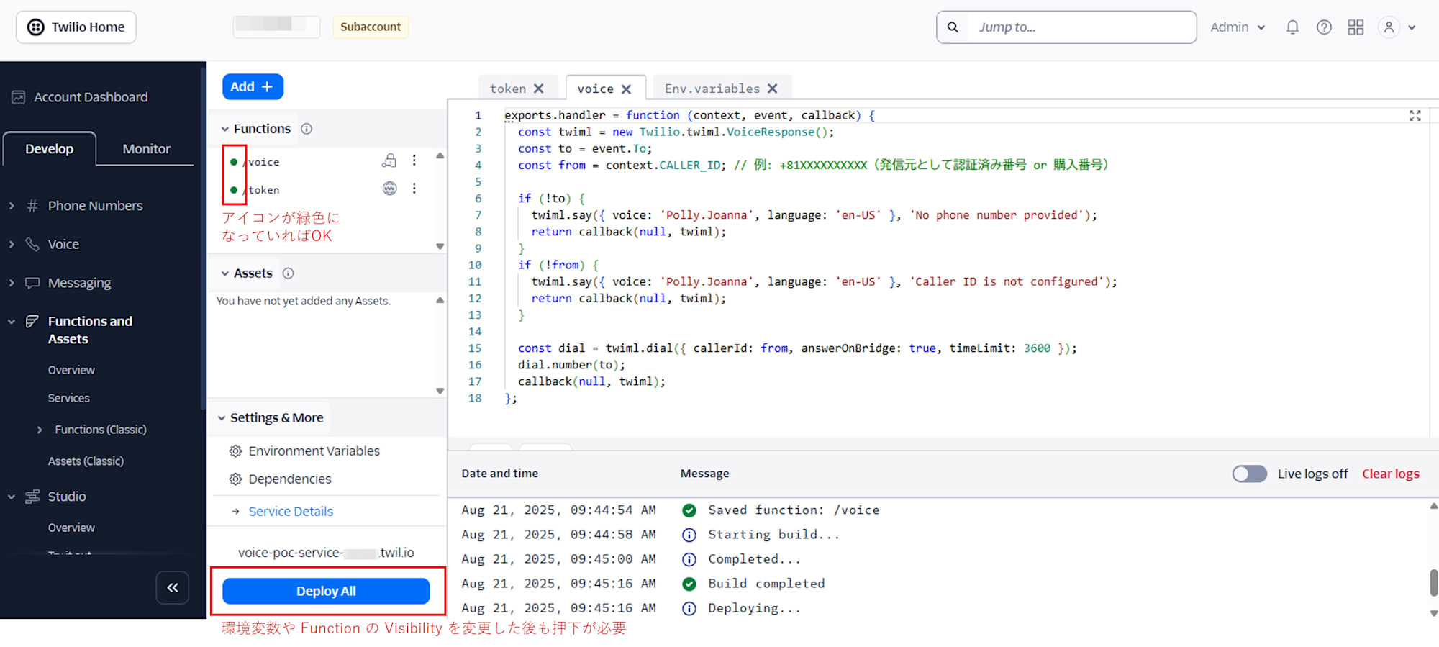Switch to the token editor tab

click(508, 89)
